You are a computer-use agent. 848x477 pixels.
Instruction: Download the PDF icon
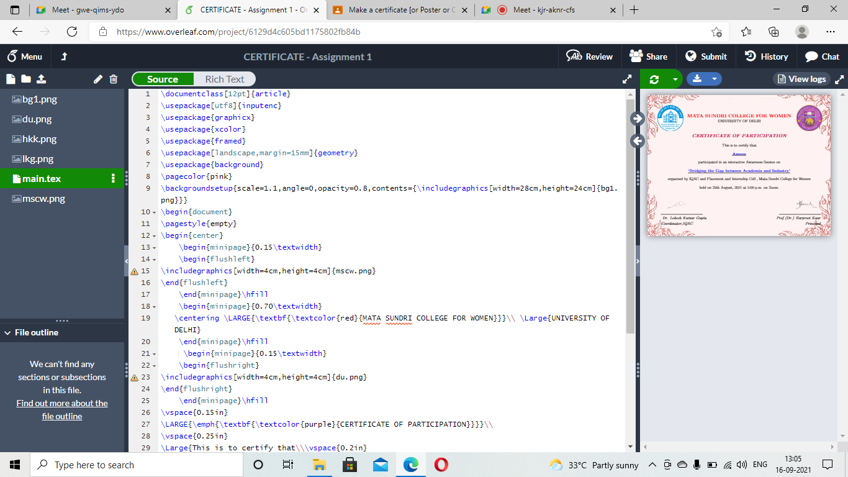click(697, 79)
